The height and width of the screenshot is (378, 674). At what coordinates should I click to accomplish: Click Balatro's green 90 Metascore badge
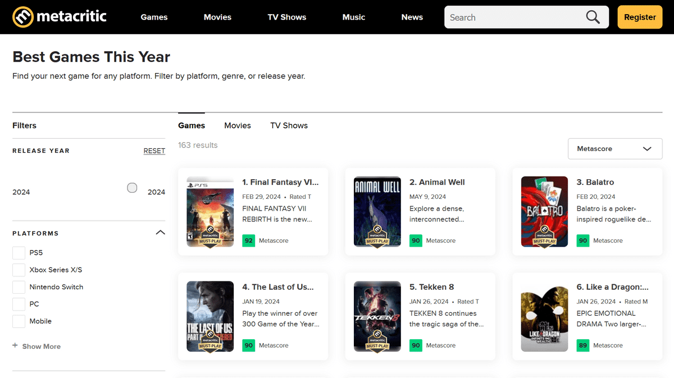point(583,240)
